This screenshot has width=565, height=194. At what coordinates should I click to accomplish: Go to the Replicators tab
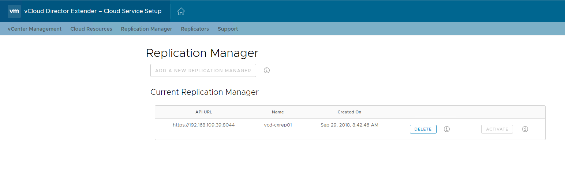(195, 29)
